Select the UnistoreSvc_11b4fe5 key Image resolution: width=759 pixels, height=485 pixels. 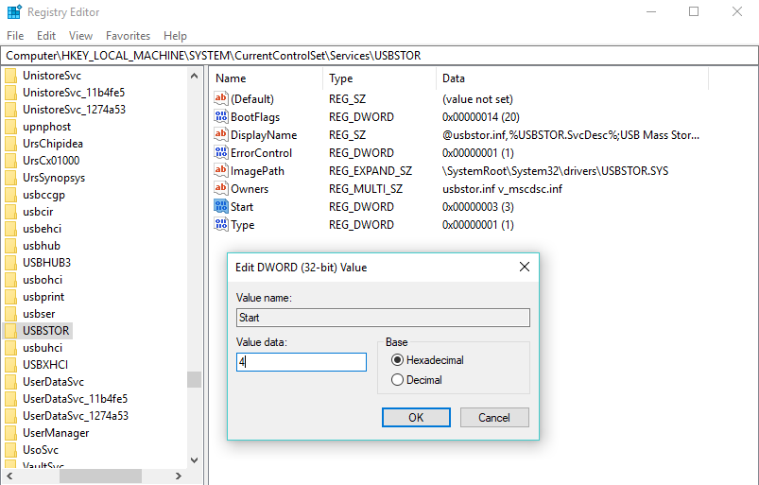(74, 93)
